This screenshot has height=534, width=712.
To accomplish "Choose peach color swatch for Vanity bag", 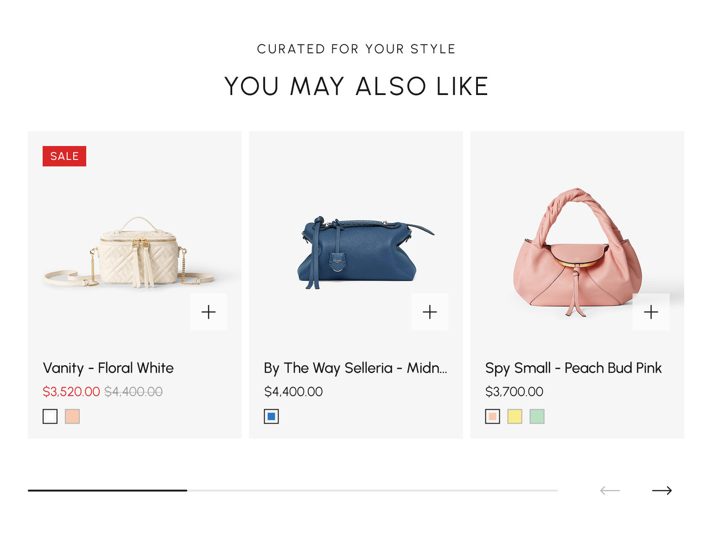I will coord(72,416).
